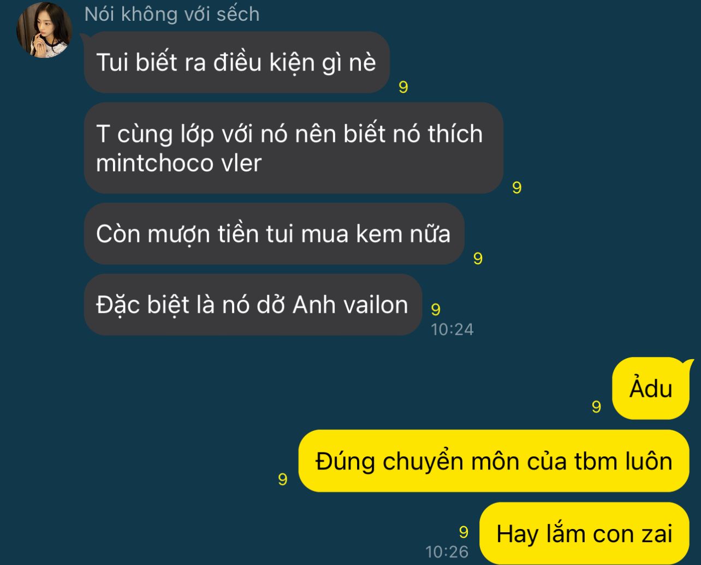Click the words "mintchoco vler" in the message
Viewport: 701px width, 565px height.
(x=179, y=163)
